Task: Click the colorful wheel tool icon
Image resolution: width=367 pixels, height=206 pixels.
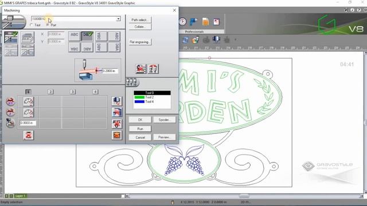Action: point(196,40)
